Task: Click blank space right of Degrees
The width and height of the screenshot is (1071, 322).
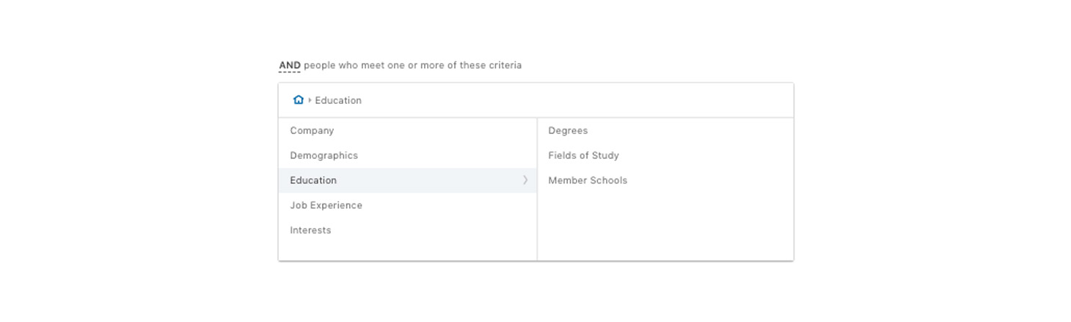Action: coord(690,131)
